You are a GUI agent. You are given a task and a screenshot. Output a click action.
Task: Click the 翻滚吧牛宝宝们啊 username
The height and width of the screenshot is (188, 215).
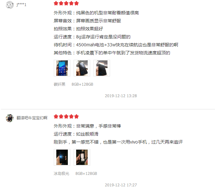point(32,118)
